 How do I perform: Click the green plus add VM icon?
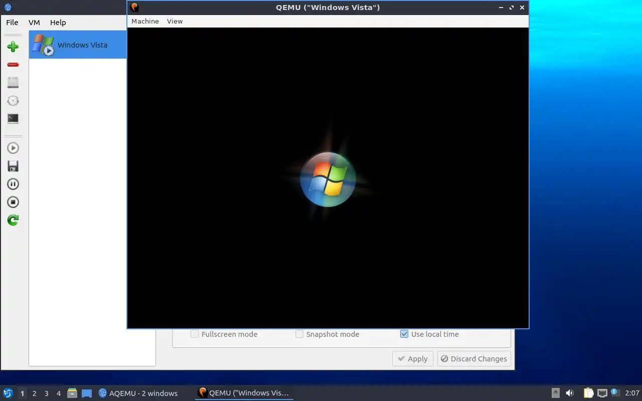click(13, 47)
